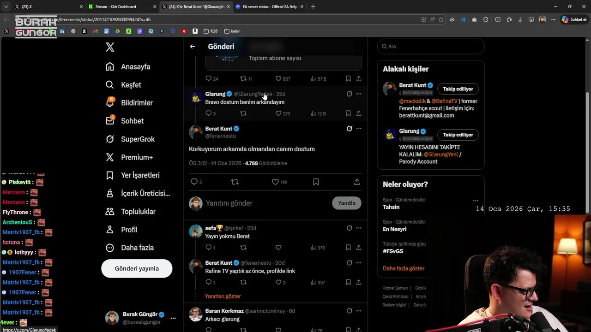Repost the main Berat Kunt post

(x=235, y=182)
